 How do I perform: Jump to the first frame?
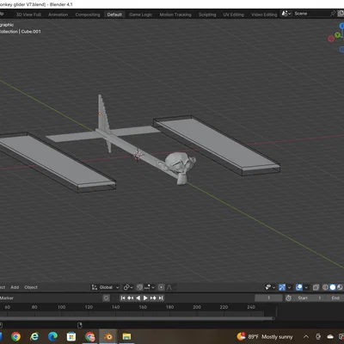click(x=123, y=298)
